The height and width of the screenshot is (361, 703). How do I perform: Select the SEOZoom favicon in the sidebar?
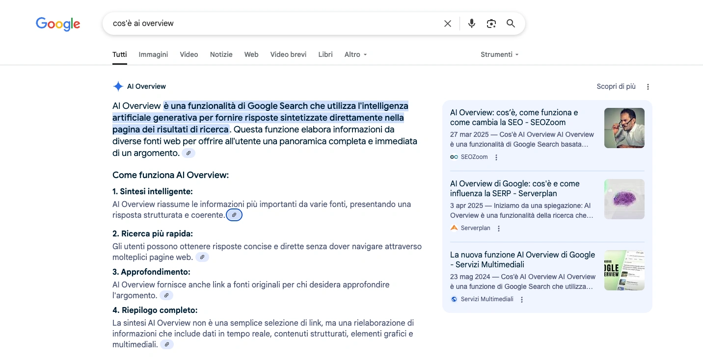point(453,157)
